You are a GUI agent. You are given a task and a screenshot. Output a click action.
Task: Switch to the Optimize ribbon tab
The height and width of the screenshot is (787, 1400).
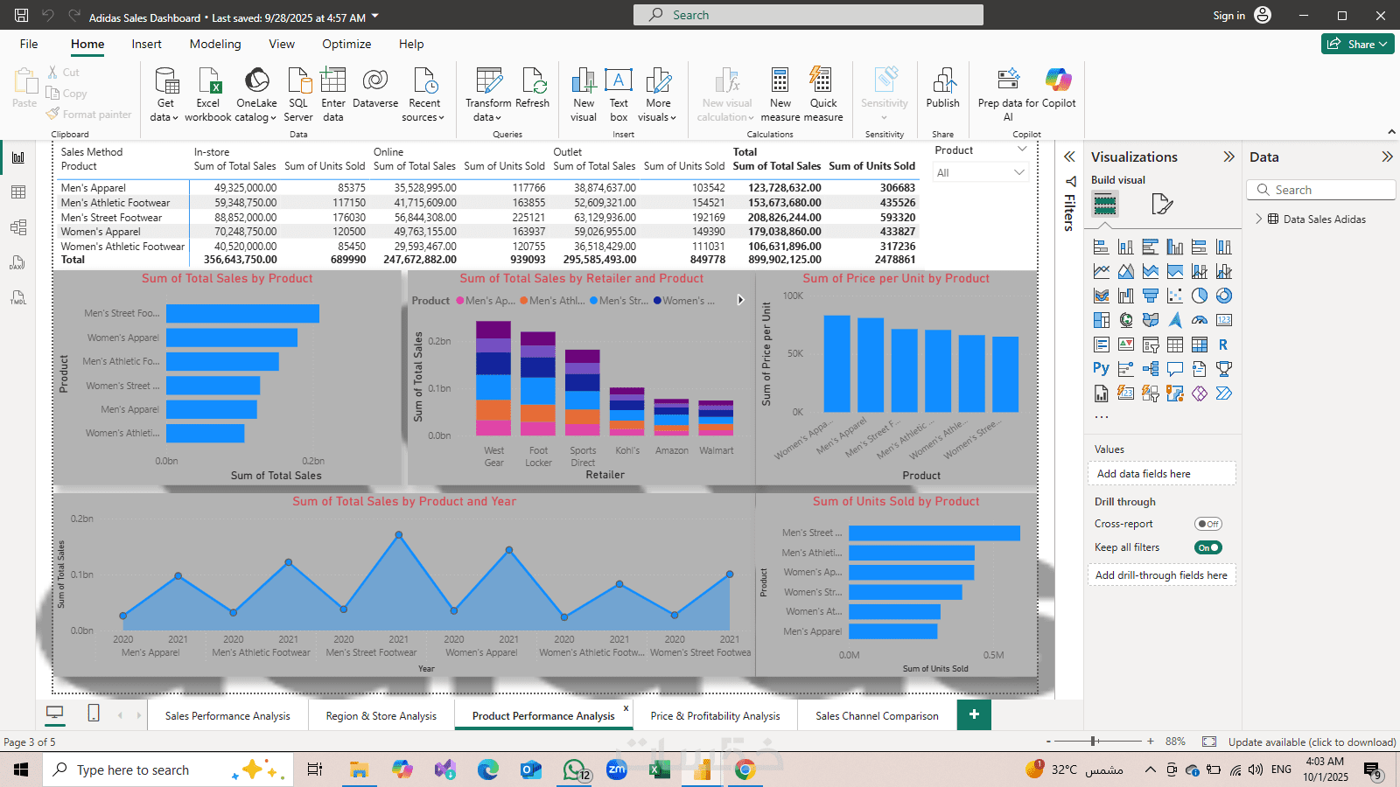(346, 44)
